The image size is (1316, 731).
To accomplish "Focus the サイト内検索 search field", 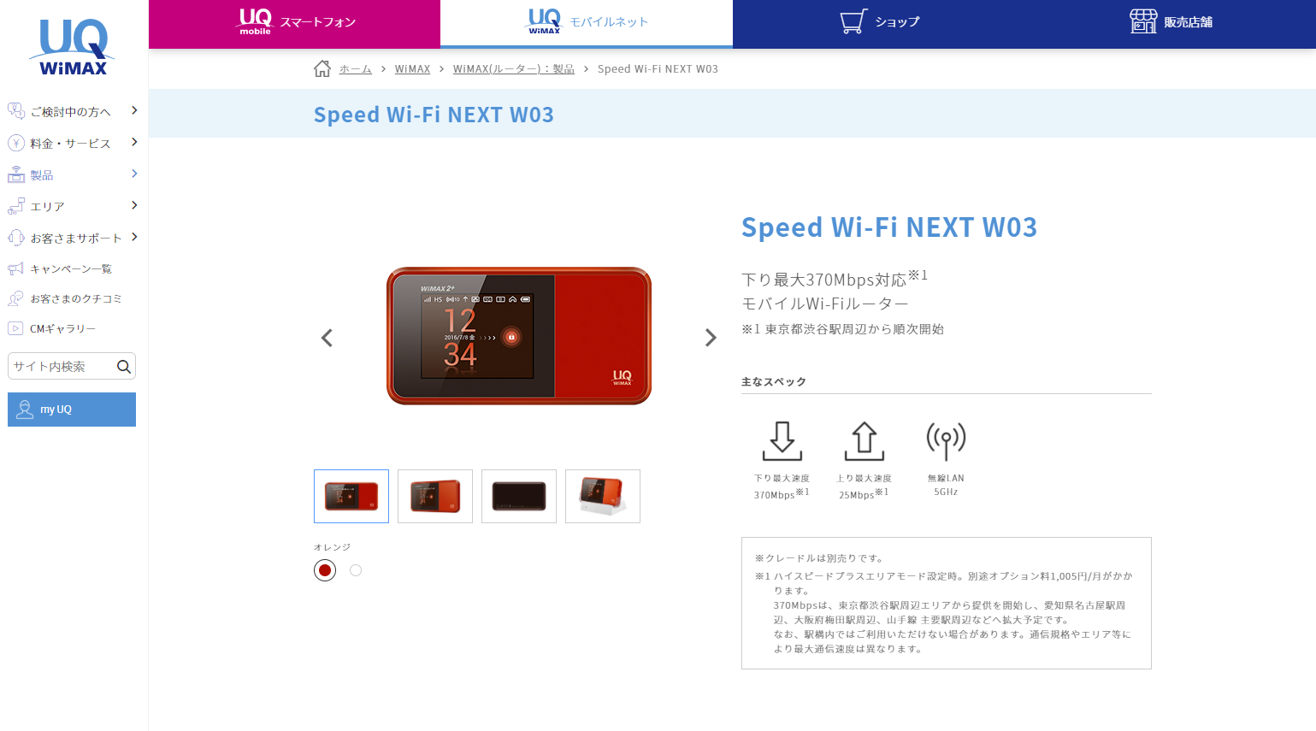I will (x=62, y=367).
